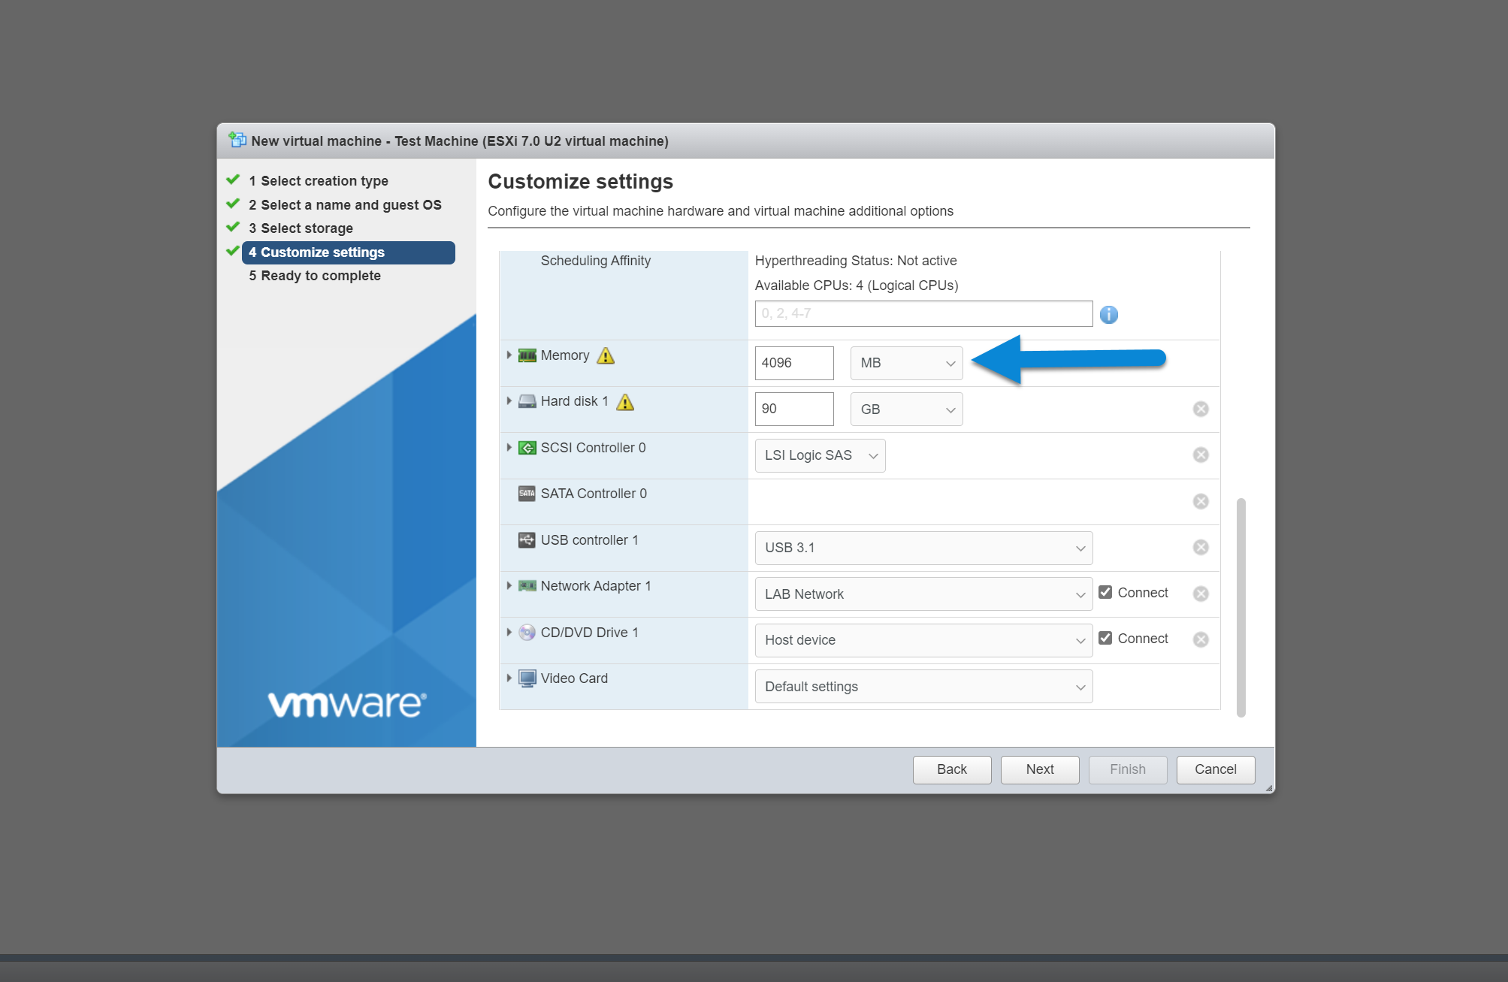This screenshot has width=1508, height=982.
Task: Uncheck Connect for Network Adapter 1
Action: coord(1105,592)
